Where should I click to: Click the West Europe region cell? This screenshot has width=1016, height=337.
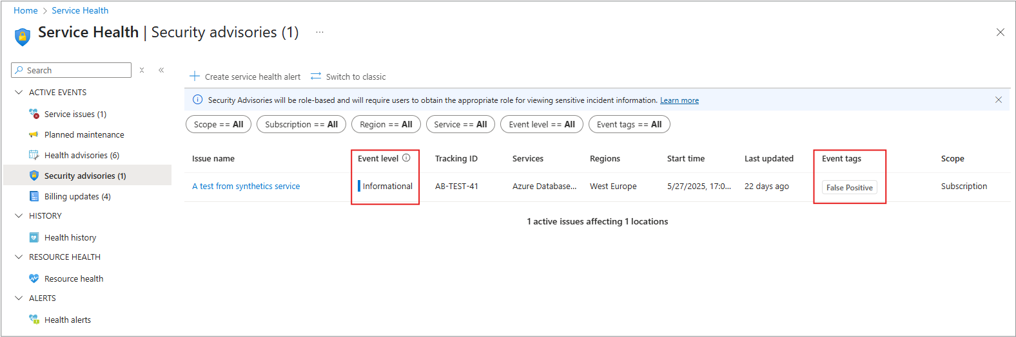coord(613,186)
